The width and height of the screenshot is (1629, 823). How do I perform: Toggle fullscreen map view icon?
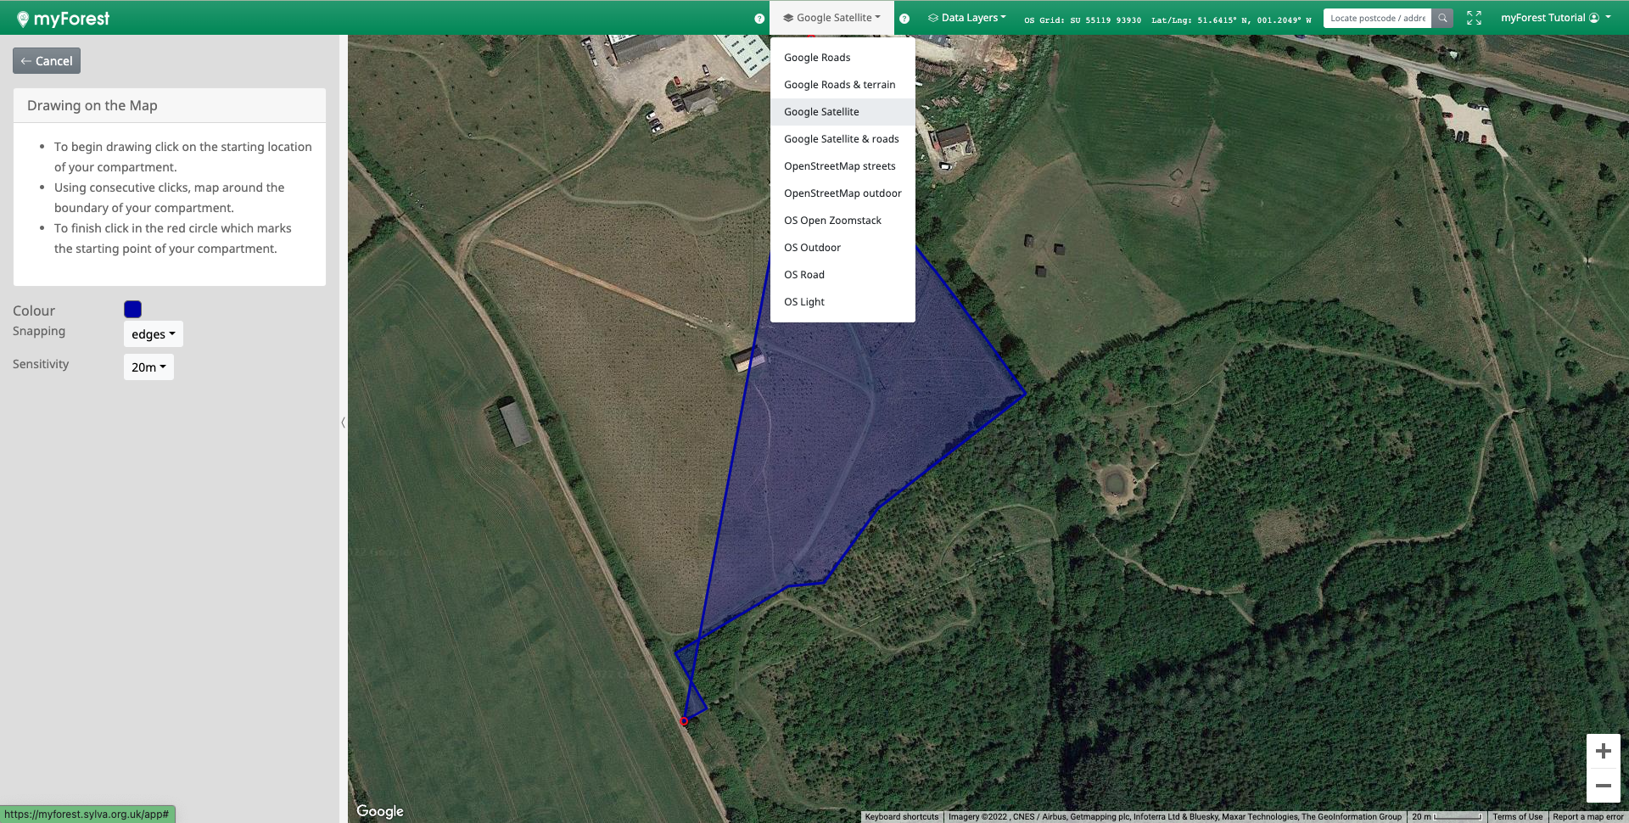(x=1474, y=18)
